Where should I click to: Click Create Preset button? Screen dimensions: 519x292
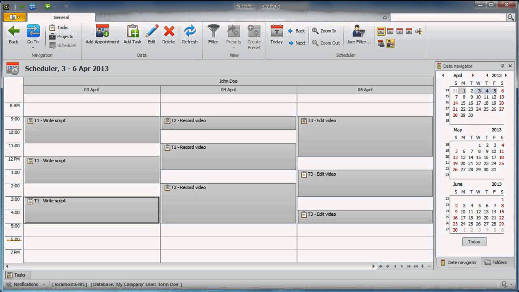254,36
